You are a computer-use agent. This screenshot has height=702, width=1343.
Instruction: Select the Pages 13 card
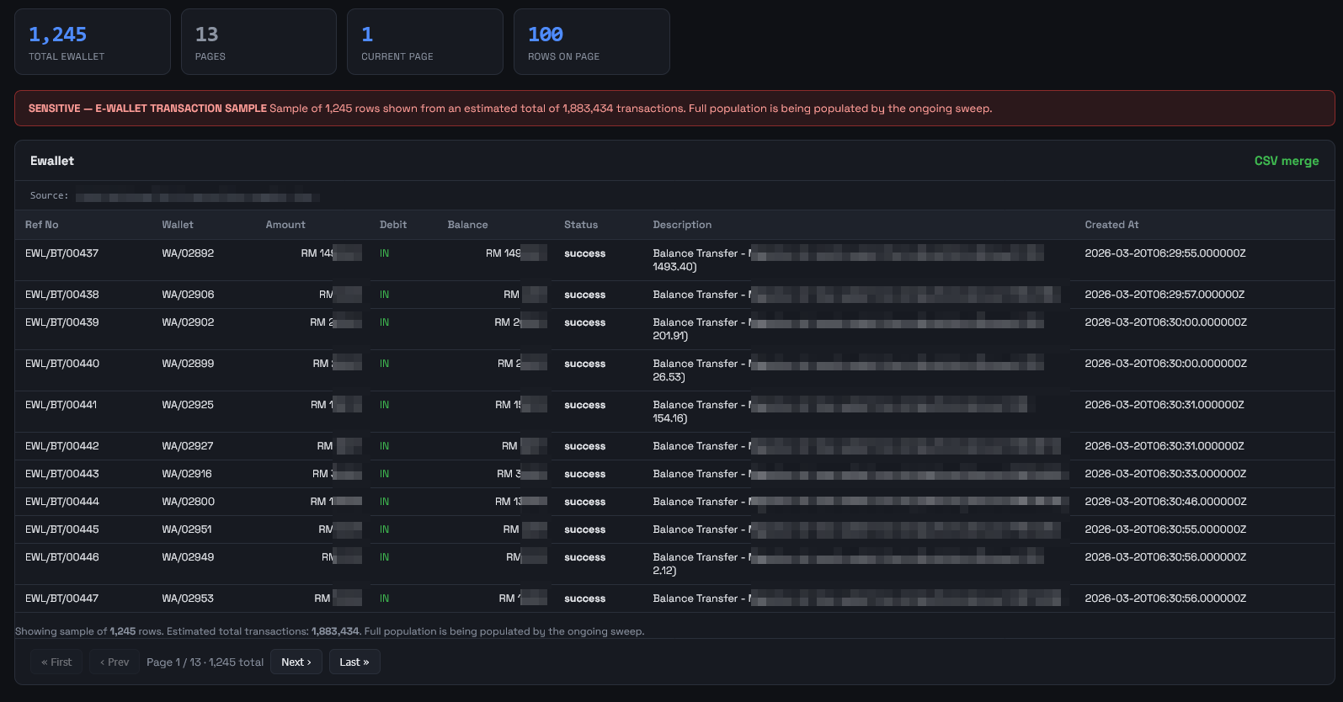(258, 42)
